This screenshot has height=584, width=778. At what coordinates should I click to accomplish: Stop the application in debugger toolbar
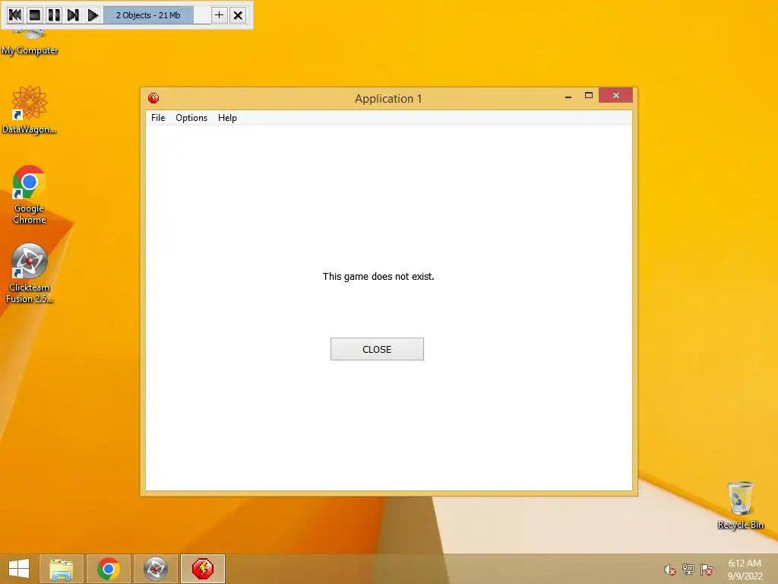(35, 15)
